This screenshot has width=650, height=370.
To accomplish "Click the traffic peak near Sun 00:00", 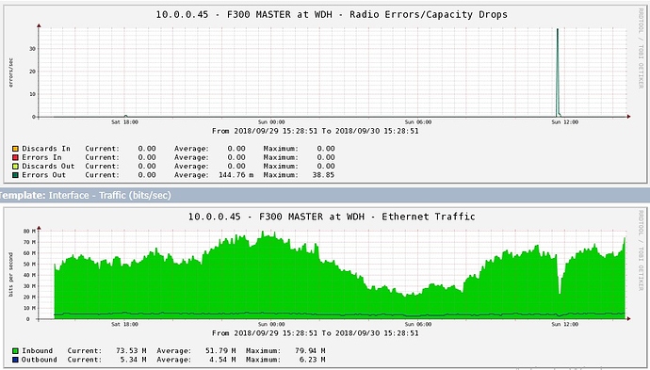I will tap(264, 234).
